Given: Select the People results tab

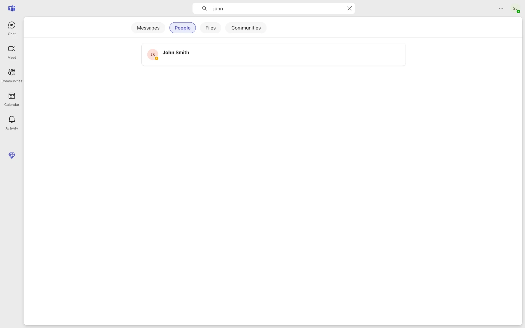Looking at the screenshot, I should coord(182,28).
